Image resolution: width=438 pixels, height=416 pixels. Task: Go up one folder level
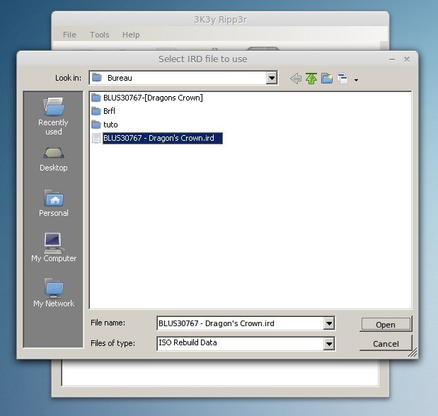pos(311,79)
